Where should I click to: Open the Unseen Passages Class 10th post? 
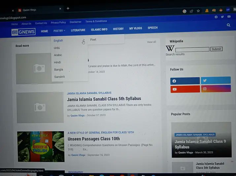pyautogui.click(x=94, y=139)
